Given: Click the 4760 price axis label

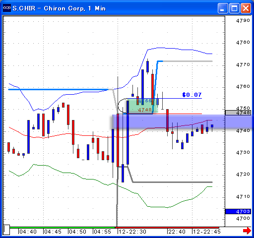Looking at the screenshot, I should tap(243, 86).
